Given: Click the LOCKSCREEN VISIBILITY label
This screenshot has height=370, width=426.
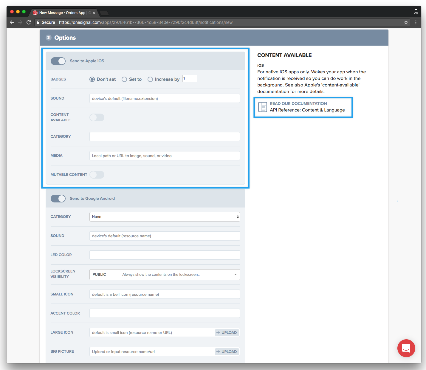Looking at the screenshot, I should [x=63, y=274].
